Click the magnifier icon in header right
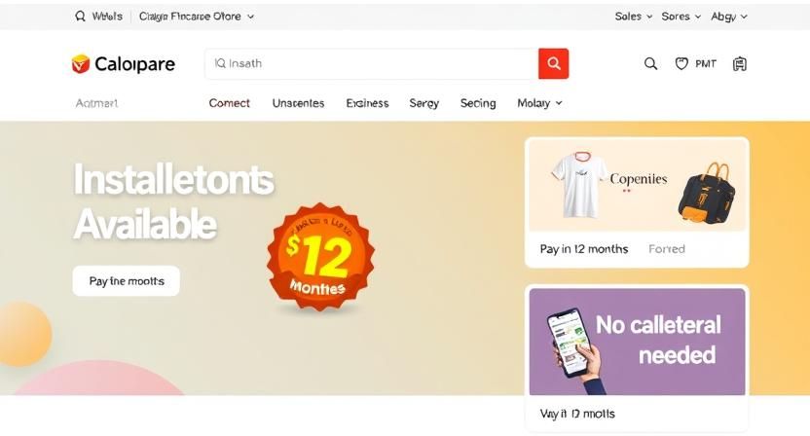The image size is (810, 436). (650, 63)
